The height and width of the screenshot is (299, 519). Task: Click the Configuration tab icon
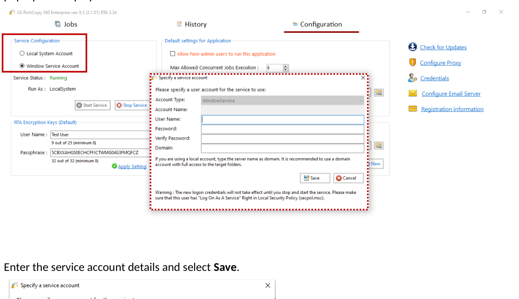[295, 24]
